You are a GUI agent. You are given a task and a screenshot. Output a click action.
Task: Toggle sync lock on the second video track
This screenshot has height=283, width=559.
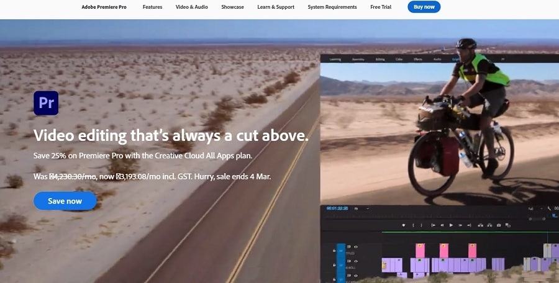tap(348, 261)
